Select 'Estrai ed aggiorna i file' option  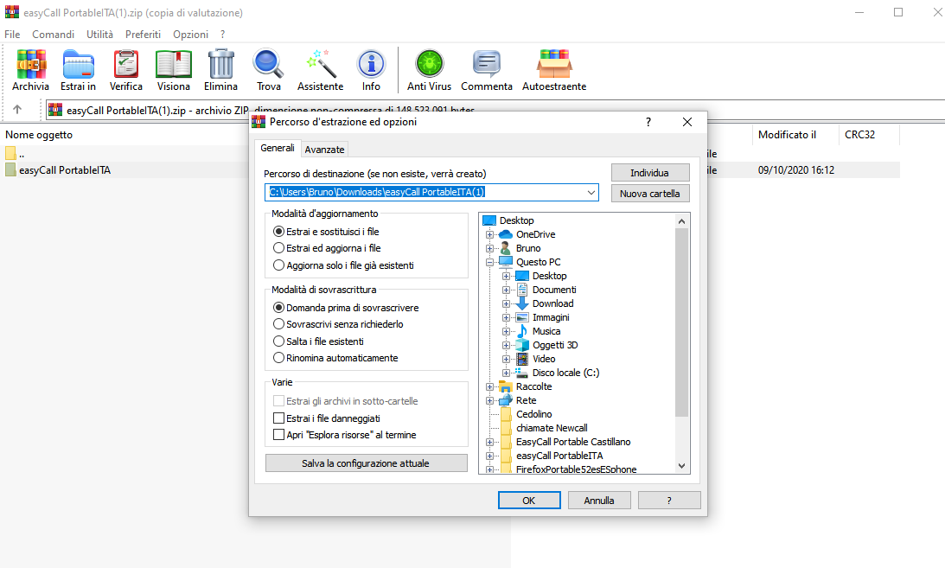click(x=278, y=248)
